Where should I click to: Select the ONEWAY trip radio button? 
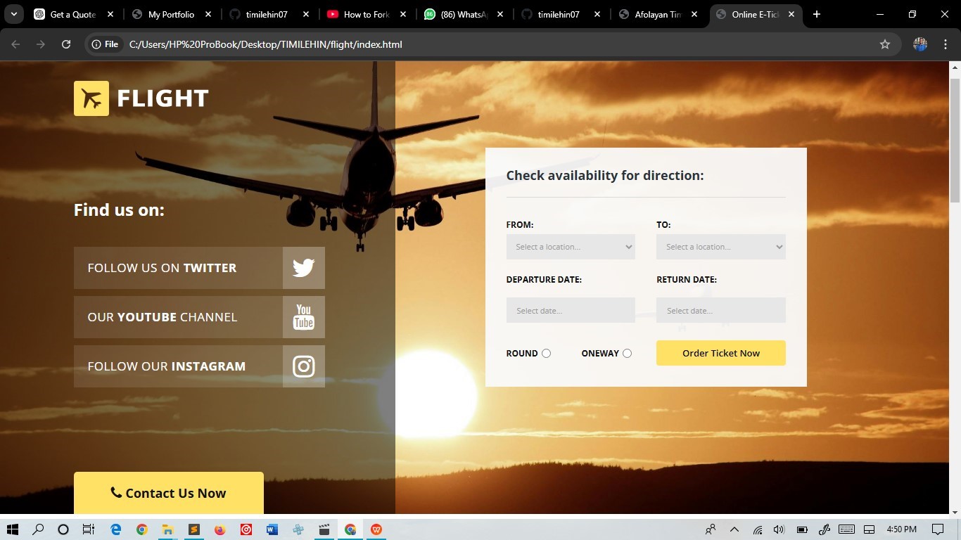(x=627, y=354)
